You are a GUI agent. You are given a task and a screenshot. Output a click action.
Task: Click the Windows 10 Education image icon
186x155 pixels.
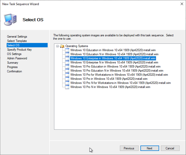[x=67, y=50]
